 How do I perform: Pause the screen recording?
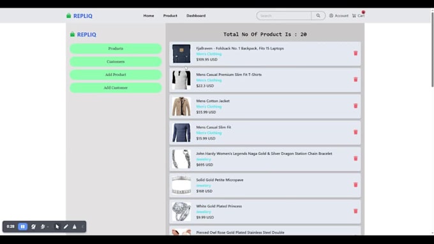coord(23,227)
